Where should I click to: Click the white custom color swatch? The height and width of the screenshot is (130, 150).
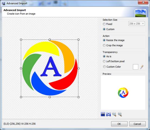click(x=136, y=67)
